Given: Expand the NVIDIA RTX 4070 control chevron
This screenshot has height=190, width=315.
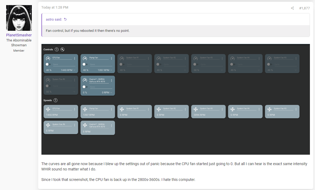Looking at the screenshot, I should tap(111, 93).
